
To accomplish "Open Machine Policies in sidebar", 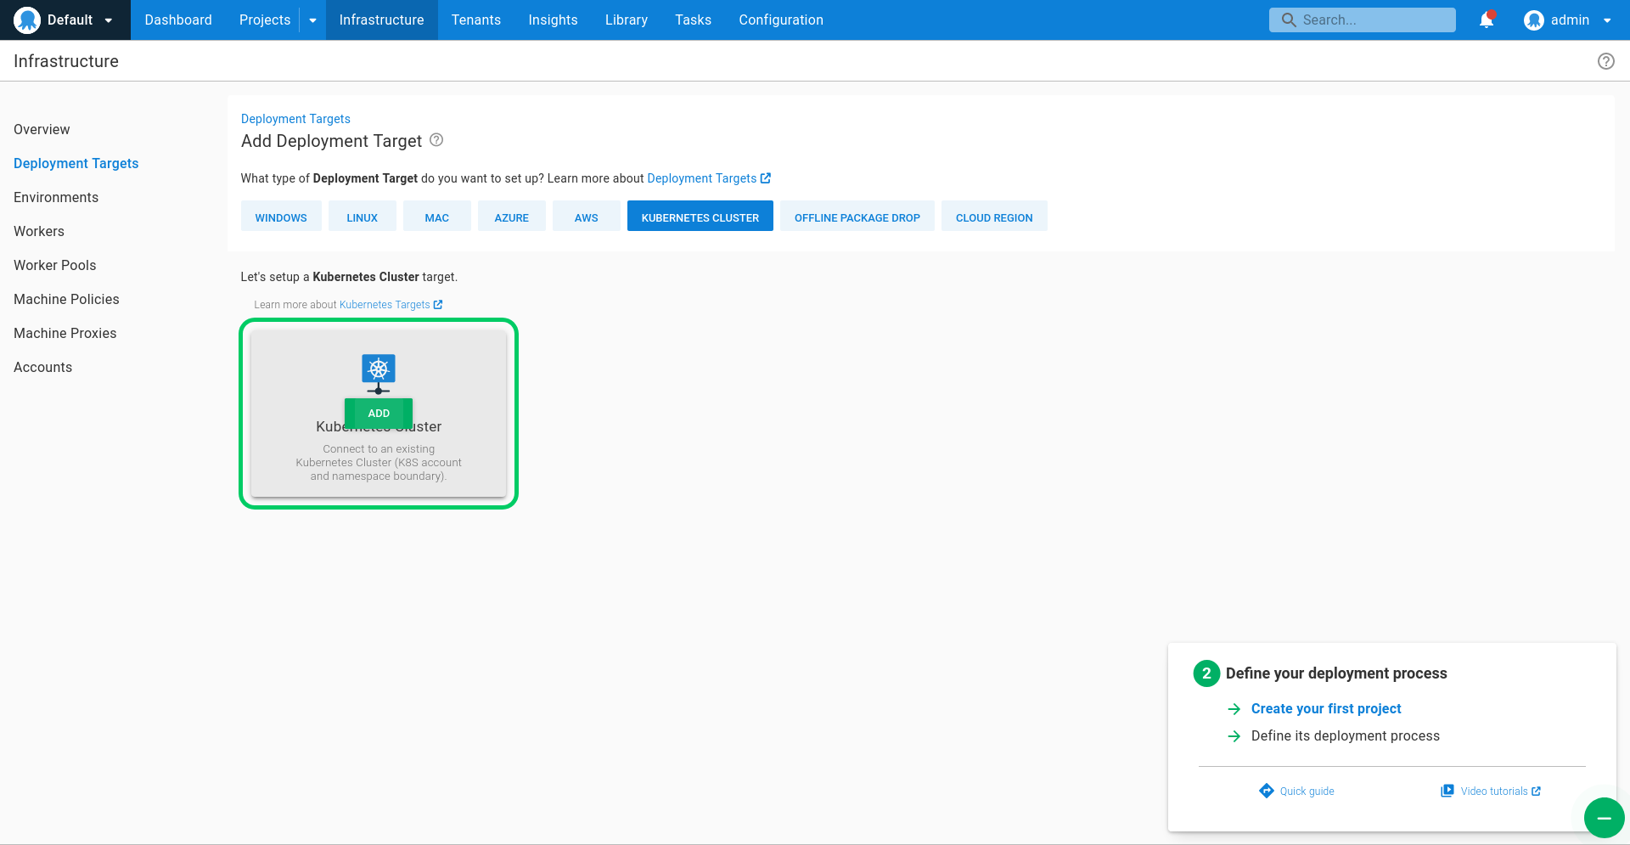I will [66, 299].
